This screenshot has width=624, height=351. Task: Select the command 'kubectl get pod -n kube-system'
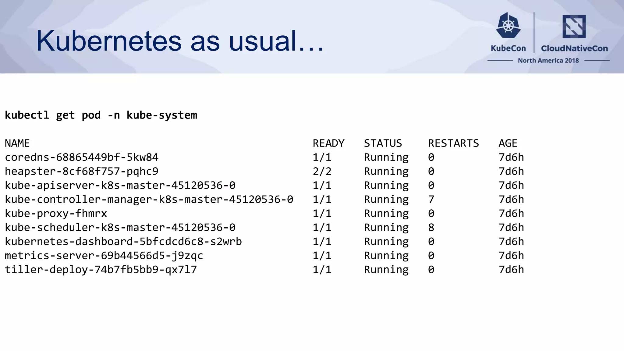[101, 115]
